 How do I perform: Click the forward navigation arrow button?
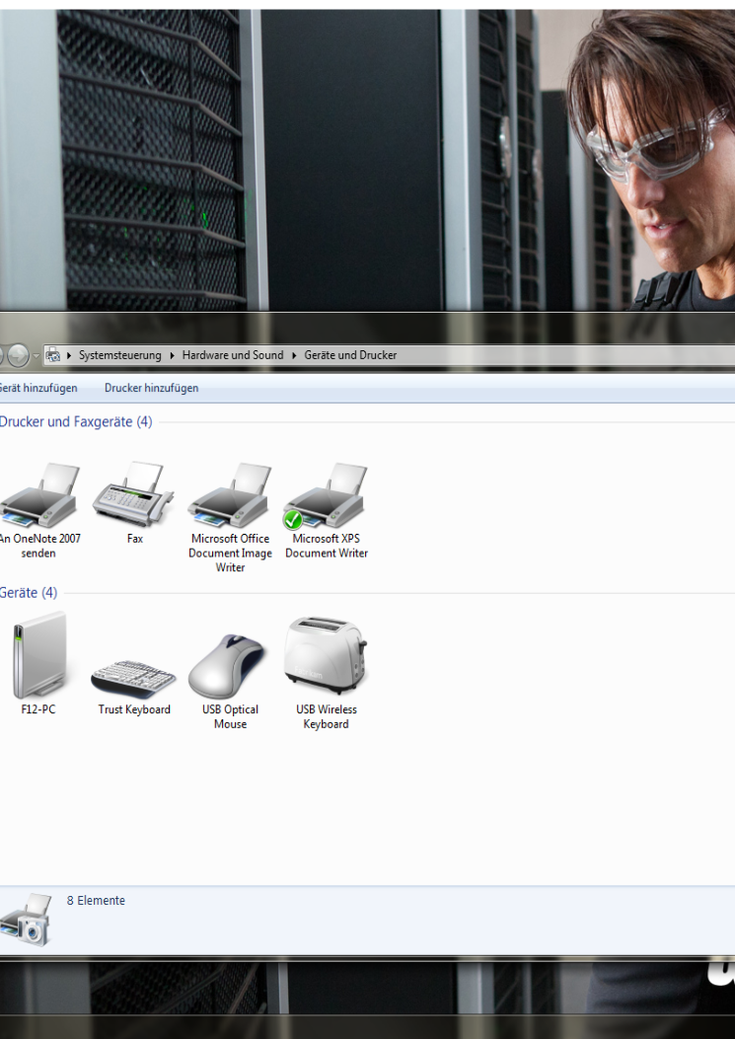18,355
